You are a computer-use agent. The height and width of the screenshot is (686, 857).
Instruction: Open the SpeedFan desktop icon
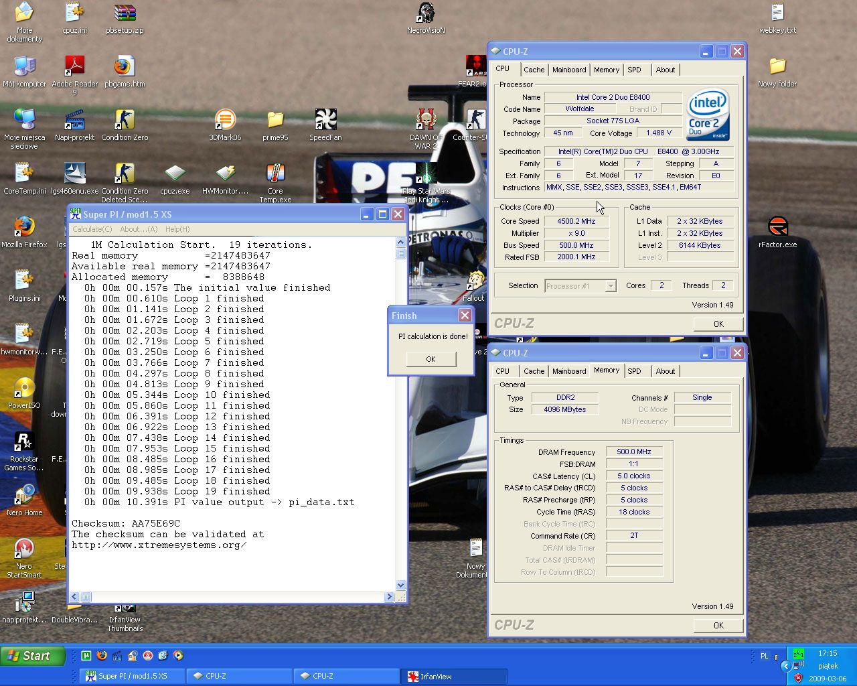[325, 121]
